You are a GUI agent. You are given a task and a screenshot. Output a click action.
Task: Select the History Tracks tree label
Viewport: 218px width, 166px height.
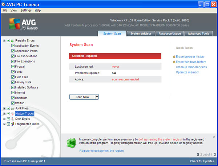click(x=24, y=114)
